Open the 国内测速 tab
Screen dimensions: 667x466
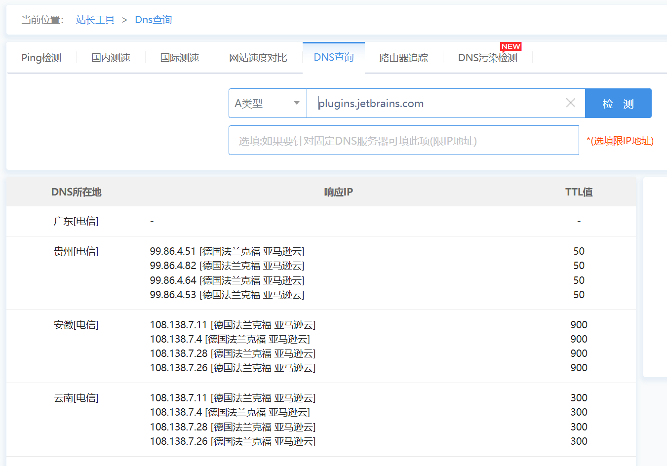(x=111, y=58)
